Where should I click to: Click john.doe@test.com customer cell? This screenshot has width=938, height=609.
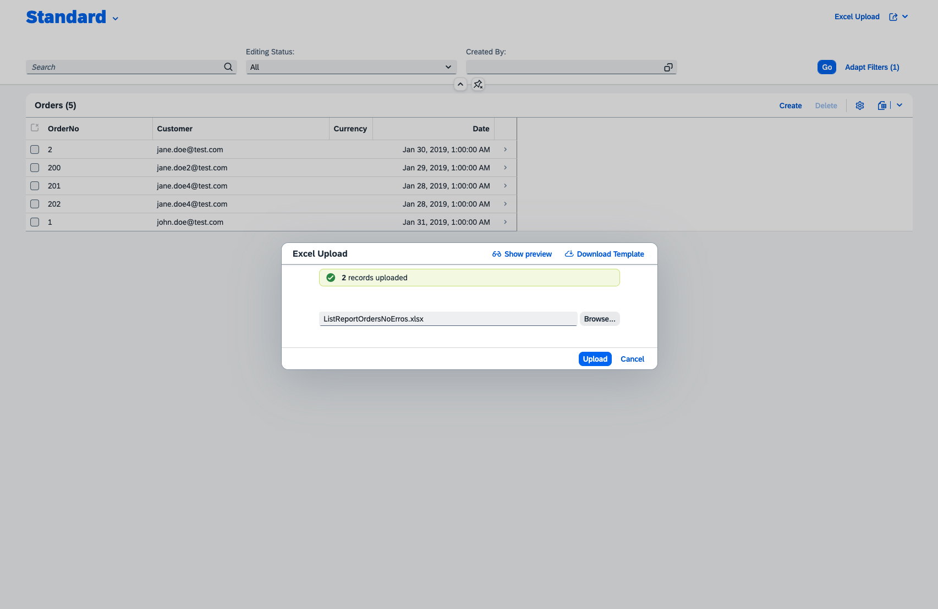pyautogui.click(x=190, y=222)
